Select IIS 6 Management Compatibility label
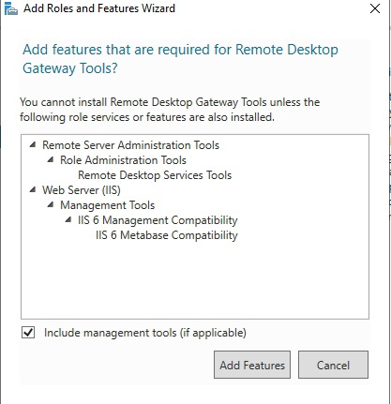The height and width of the screenshot is (404, 391). [158, 220]
